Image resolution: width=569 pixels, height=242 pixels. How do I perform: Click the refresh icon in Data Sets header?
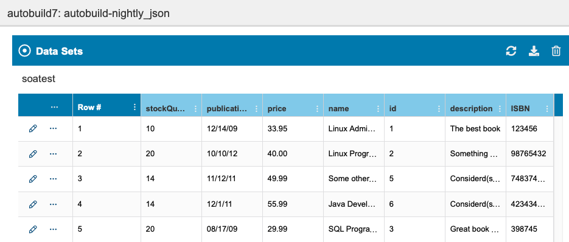click(x=511, y=51)
